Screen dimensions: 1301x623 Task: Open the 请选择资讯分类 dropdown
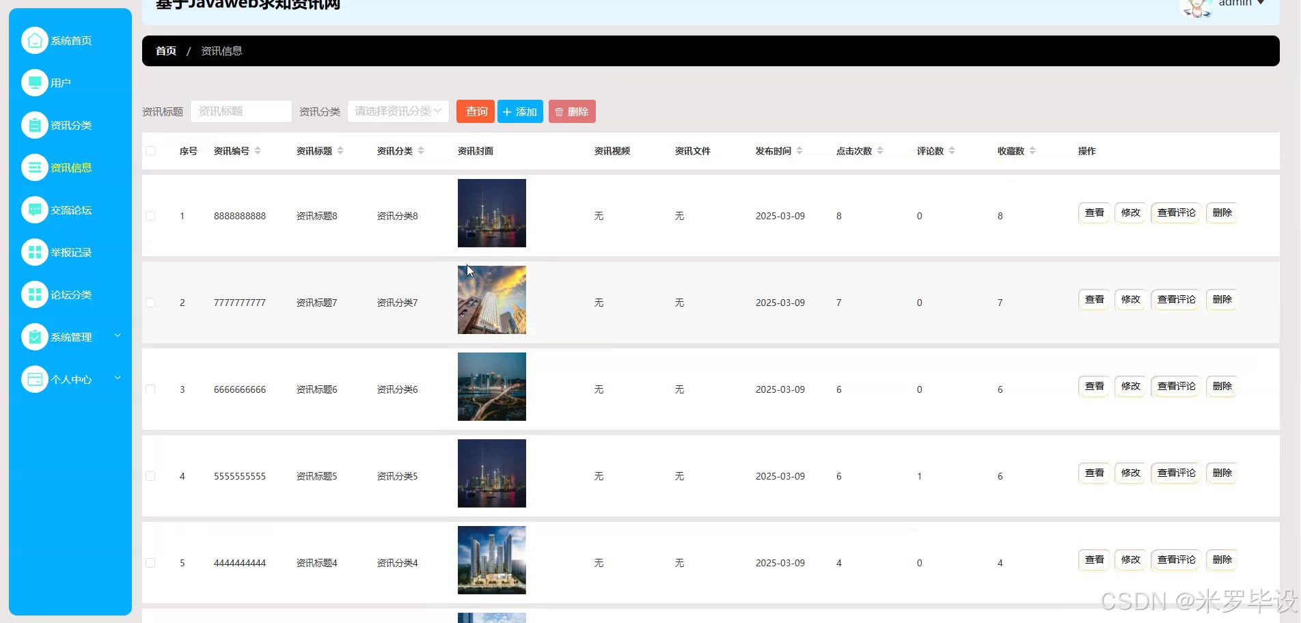pyautogui.click(x=398, y=111)
